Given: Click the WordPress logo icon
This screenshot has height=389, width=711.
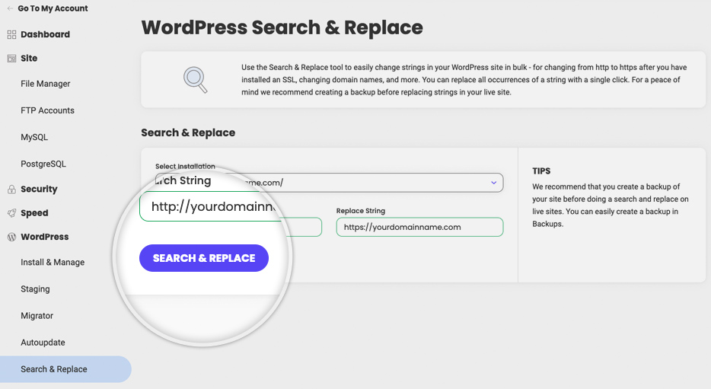Looking at the screenshot, I should [11, 237].
